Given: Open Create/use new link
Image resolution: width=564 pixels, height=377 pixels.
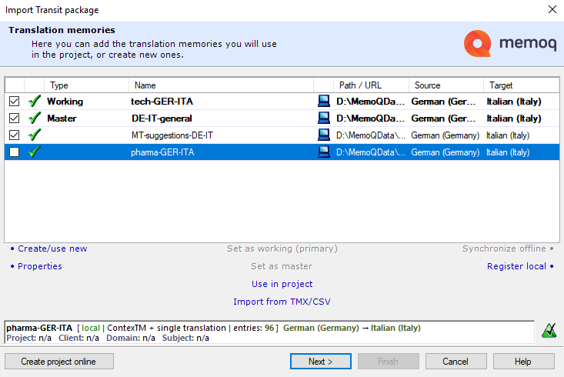Looking at the screenshot, I should point(52,249).
